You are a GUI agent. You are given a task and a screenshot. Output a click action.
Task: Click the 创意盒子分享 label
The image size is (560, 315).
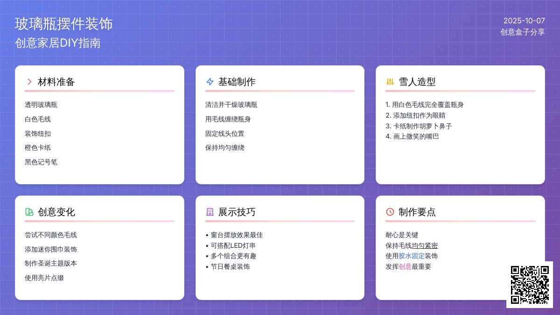tap(522, 32)
